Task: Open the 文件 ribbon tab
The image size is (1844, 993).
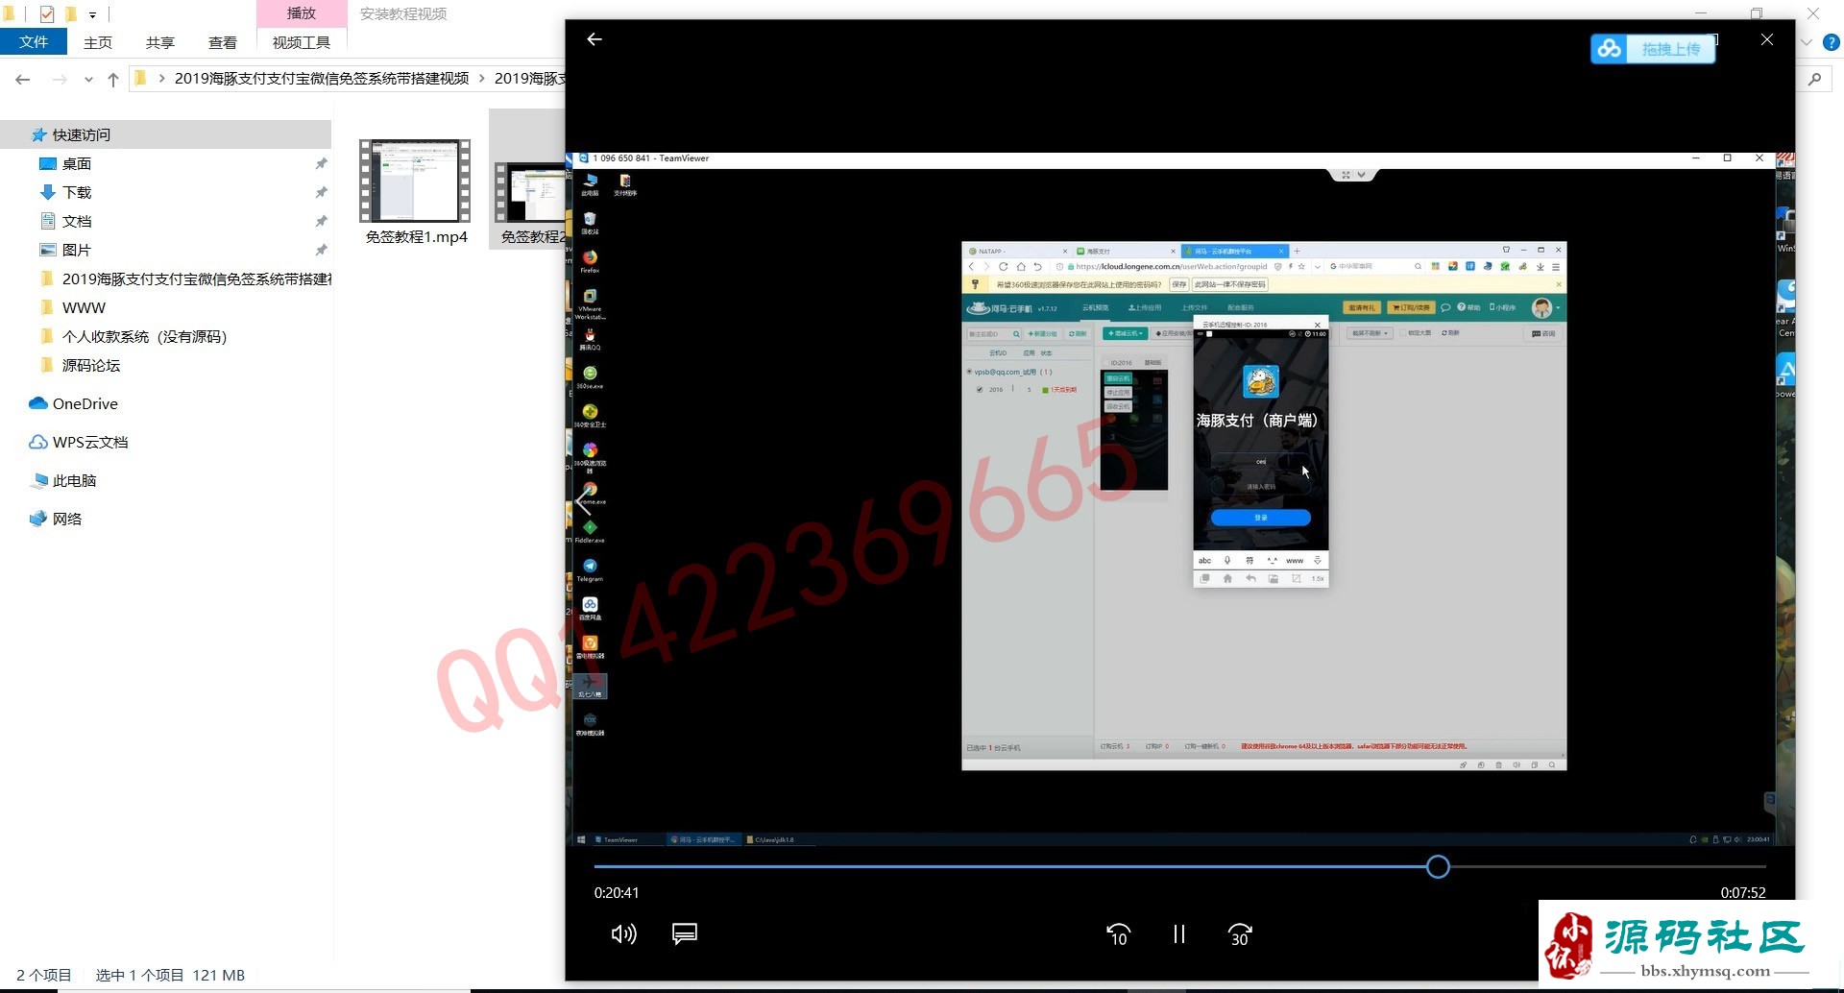Action: (x=34, y=42)
